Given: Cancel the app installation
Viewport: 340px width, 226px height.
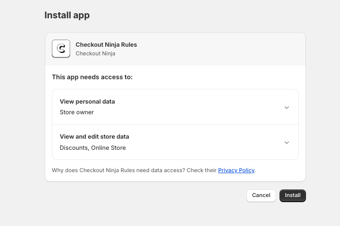Looking at the screenshot, I should 261,196.
